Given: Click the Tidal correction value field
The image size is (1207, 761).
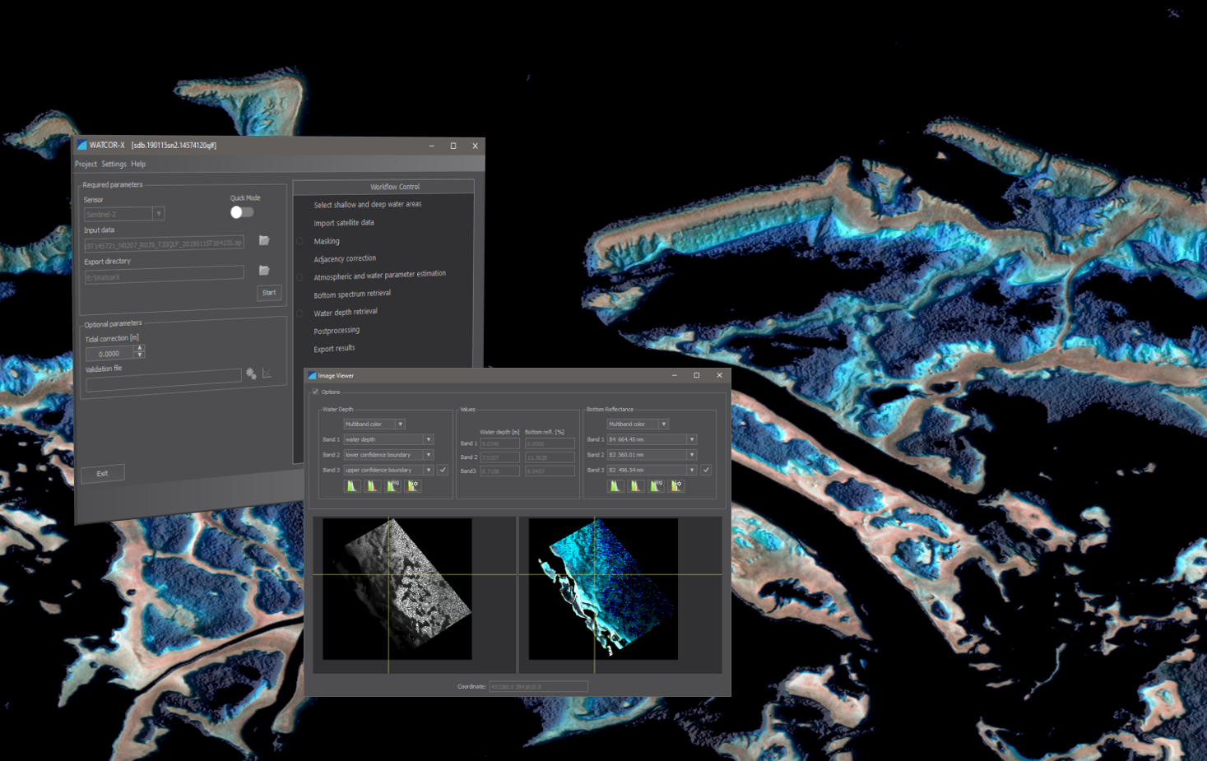Looking at the screenshot, I should [x=110, y=354].
